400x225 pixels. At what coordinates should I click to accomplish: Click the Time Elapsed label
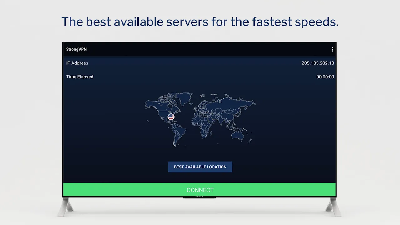coord(80,77)
